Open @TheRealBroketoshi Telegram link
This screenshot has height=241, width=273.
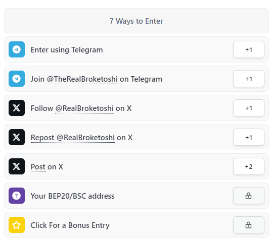[82, 79]
